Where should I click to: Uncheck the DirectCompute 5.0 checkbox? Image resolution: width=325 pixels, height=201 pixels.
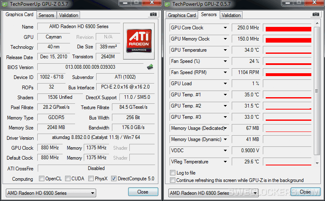pos(114,179)
